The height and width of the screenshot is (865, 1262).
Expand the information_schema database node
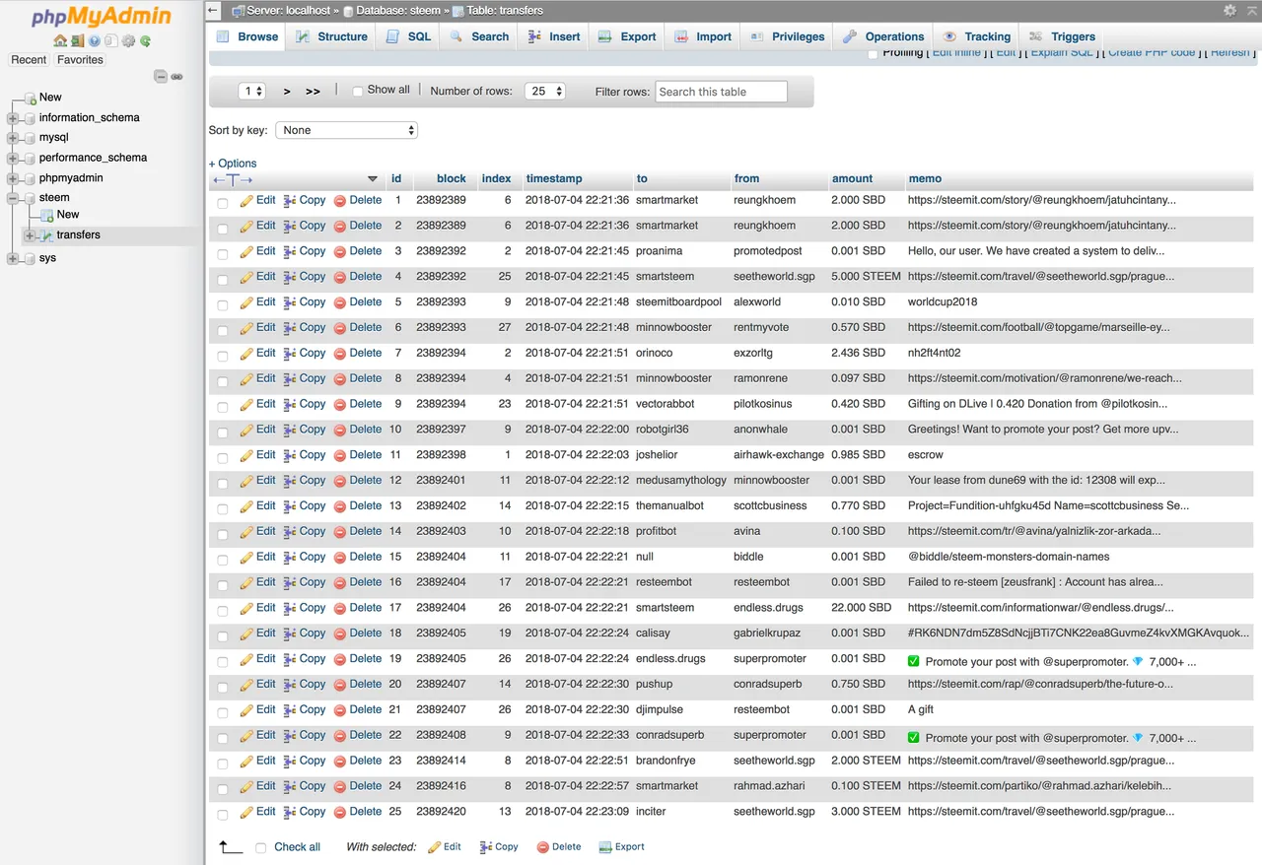13,118
